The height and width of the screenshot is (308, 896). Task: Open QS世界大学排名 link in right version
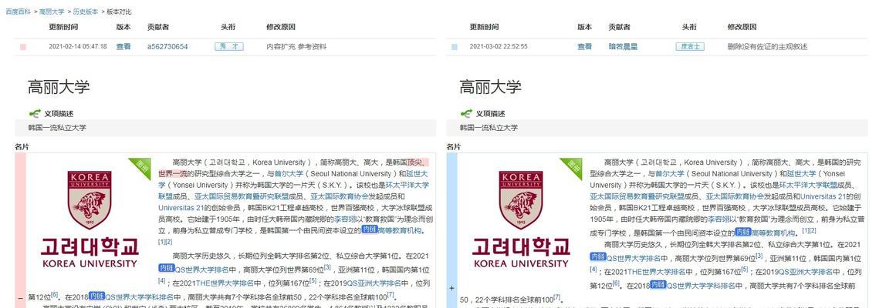(634, 258)
